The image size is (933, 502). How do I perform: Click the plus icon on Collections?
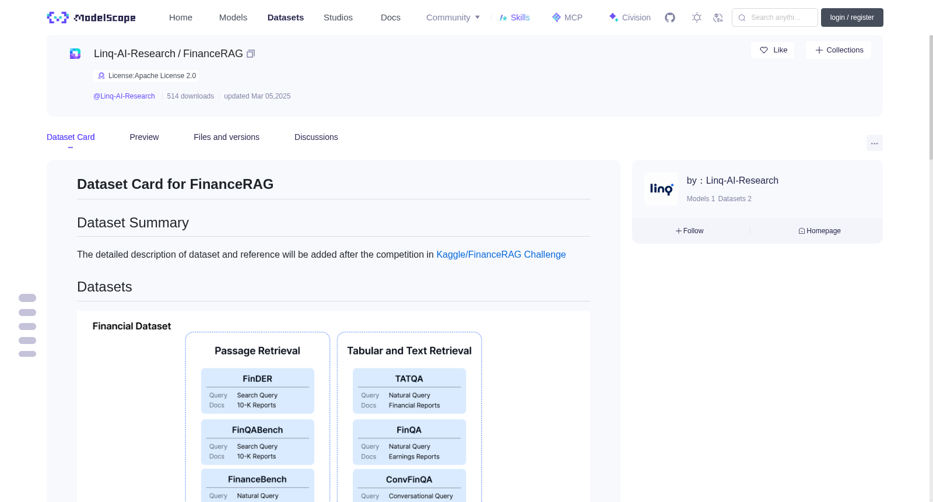click(x=819, y=50)
